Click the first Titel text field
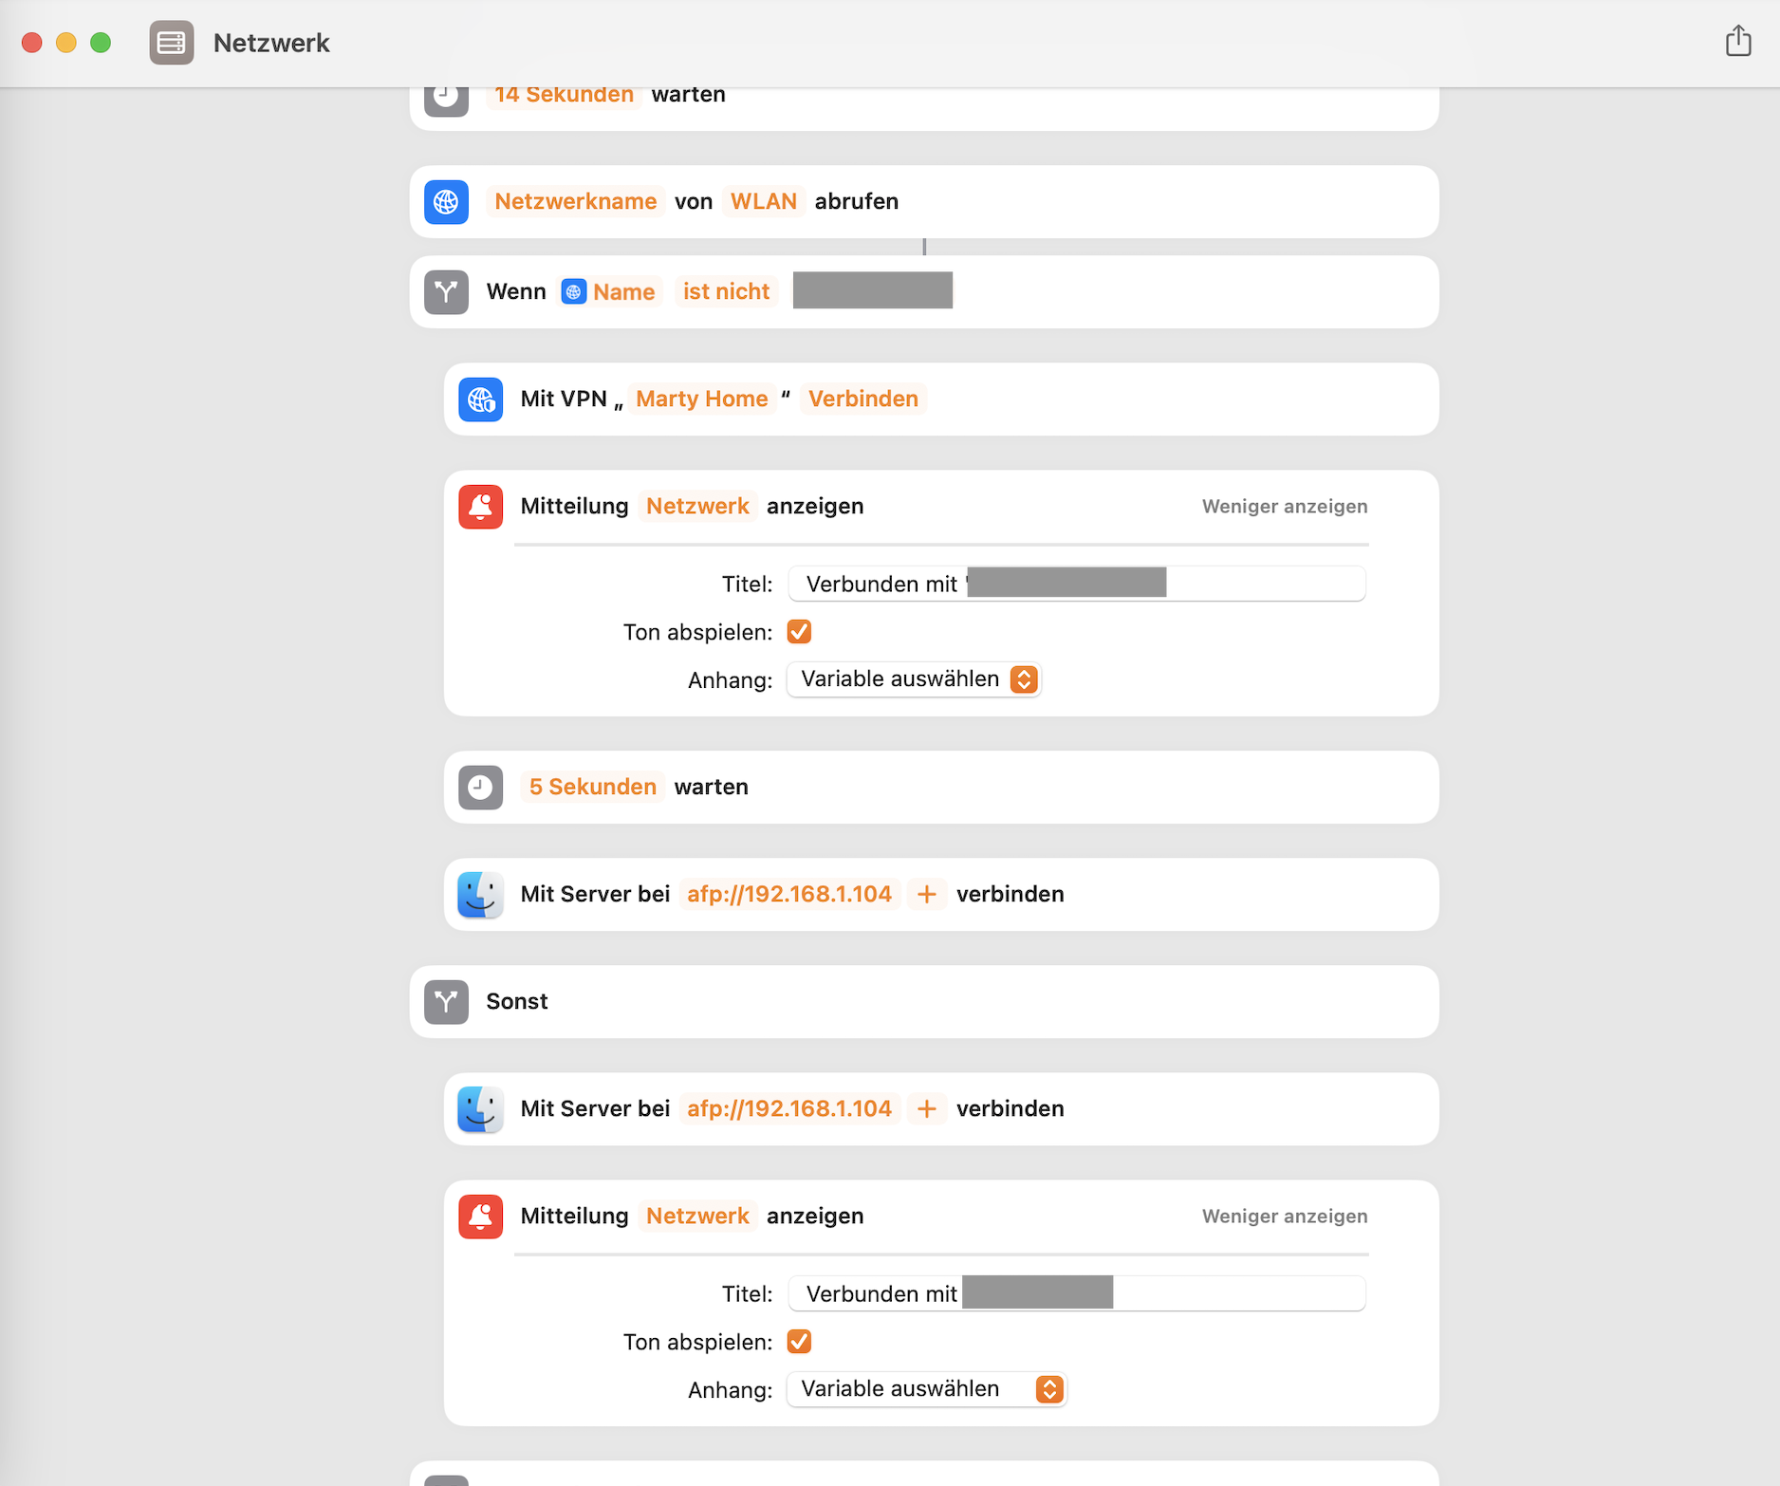 (1262, 584)
